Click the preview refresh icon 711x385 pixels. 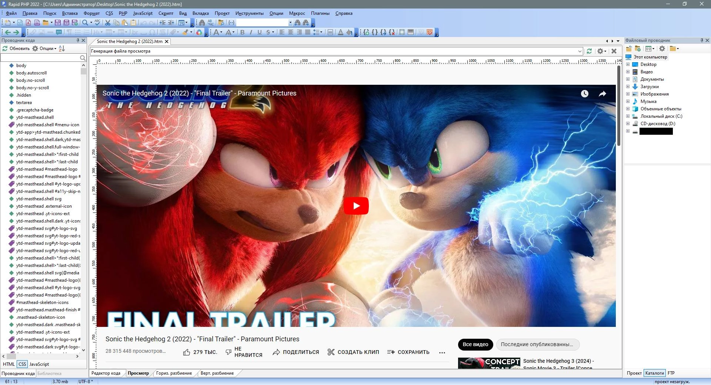(x=589, y=51)
